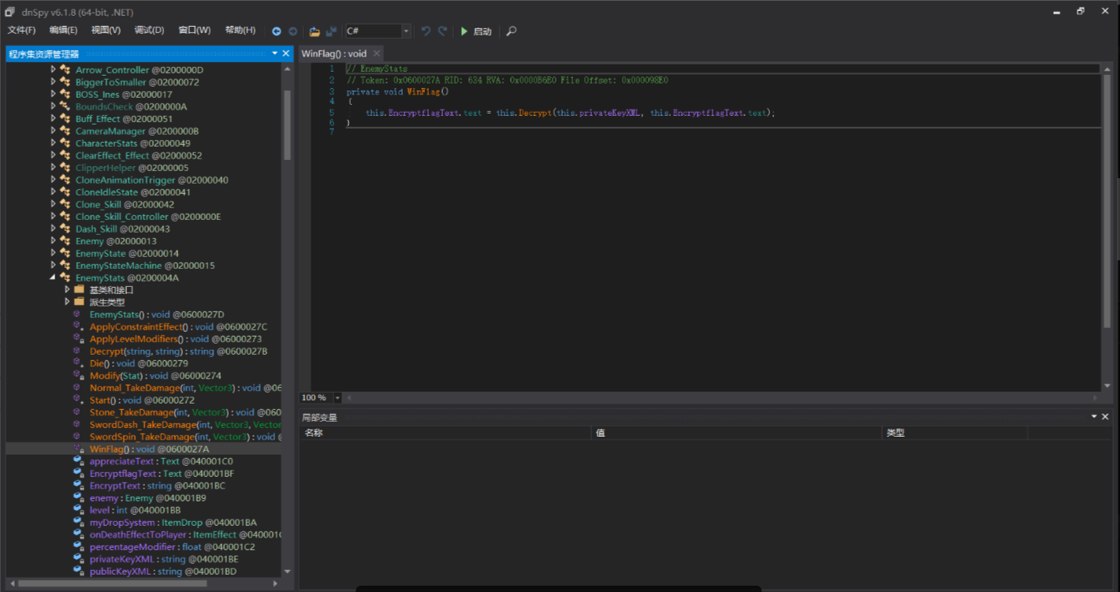The image size is (1120, 592).
Task: Click the save all toolbar icon
Action: pos(331,32)
